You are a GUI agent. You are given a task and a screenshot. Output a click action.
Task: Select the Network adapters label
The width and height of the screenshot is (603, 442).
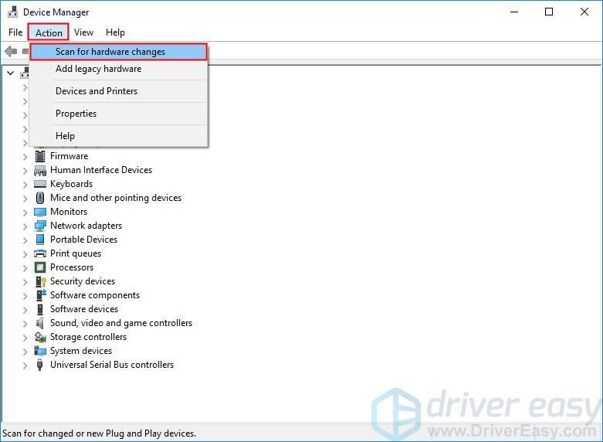point(86,226)
